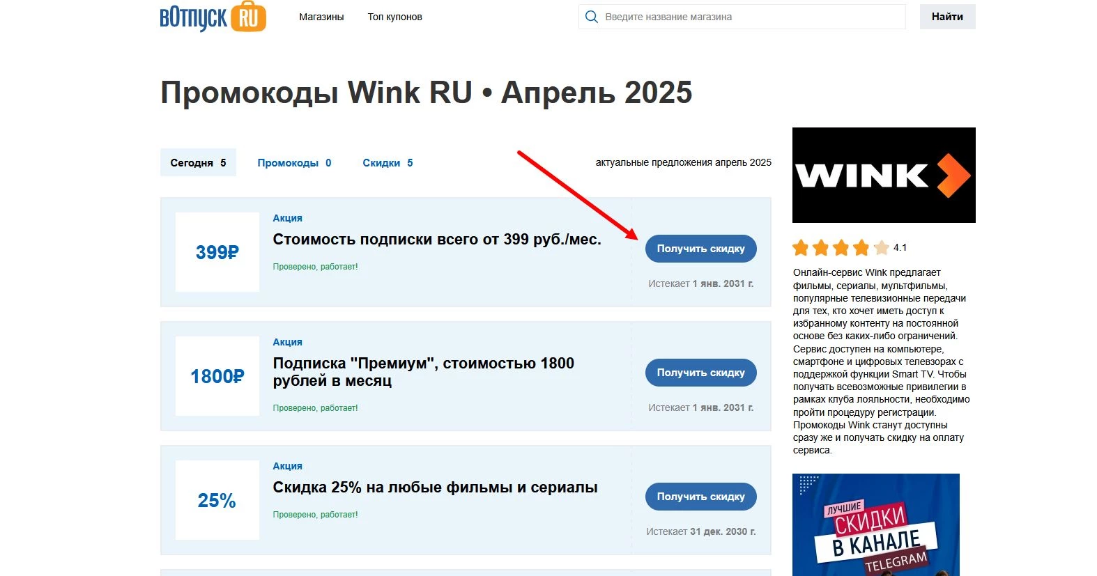Get discount for 25% films offer
Image resolution: width=1097 pixels, height=576 pixels.
[x=700, y=497]
